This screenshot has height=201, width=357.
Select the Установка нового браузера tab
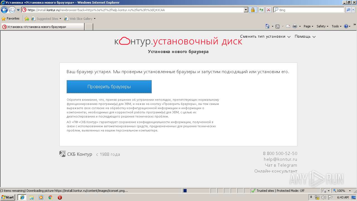[42, 27]
